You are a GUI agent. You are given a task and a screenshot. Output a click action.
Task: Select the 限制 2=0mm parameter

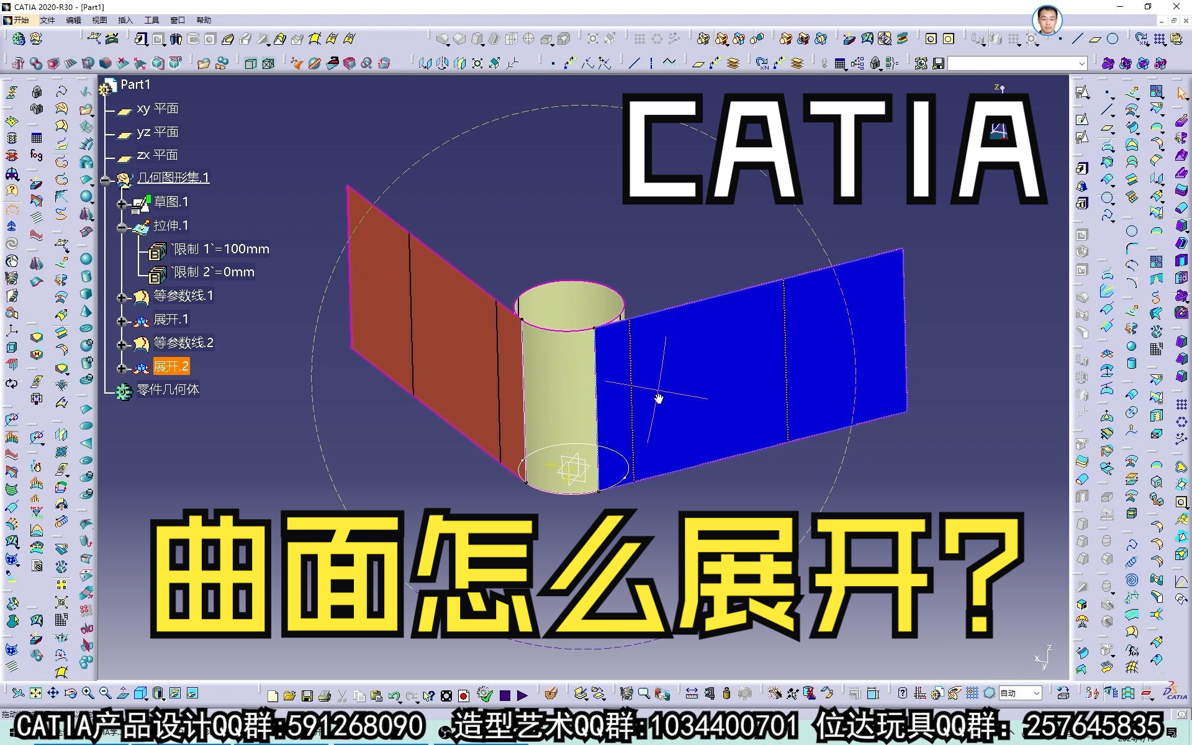click(213, 272)
